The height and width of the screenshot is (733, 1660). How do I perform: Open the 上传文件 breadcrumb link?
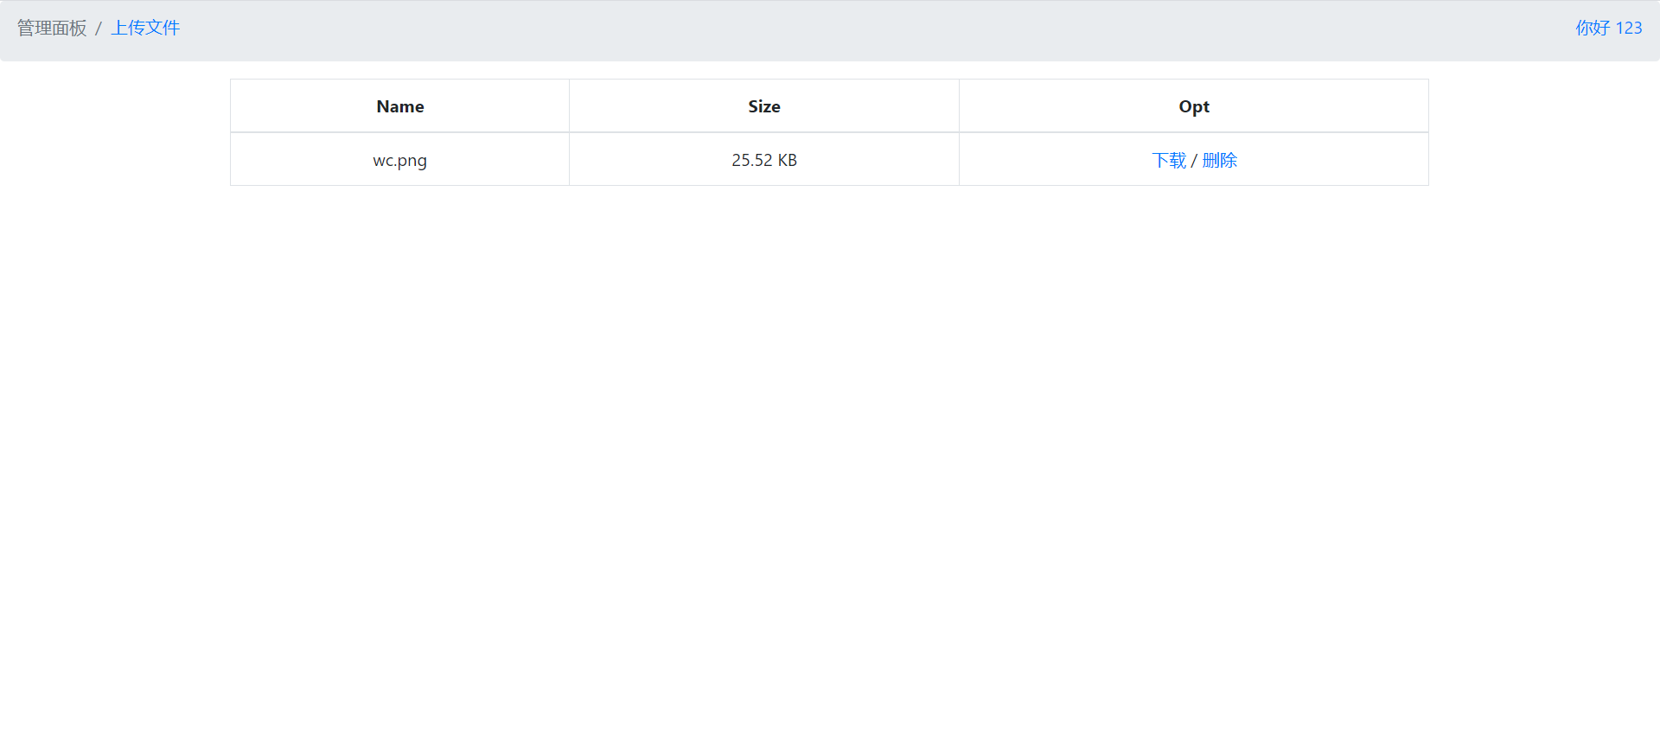click(x=145, y=28)
